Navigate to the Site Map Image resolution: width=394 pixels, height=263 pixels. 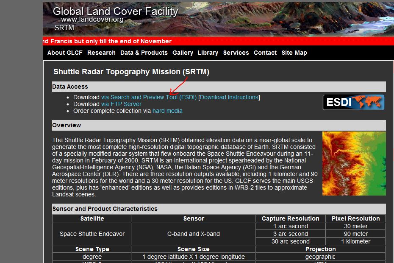[x=294, y=53]
